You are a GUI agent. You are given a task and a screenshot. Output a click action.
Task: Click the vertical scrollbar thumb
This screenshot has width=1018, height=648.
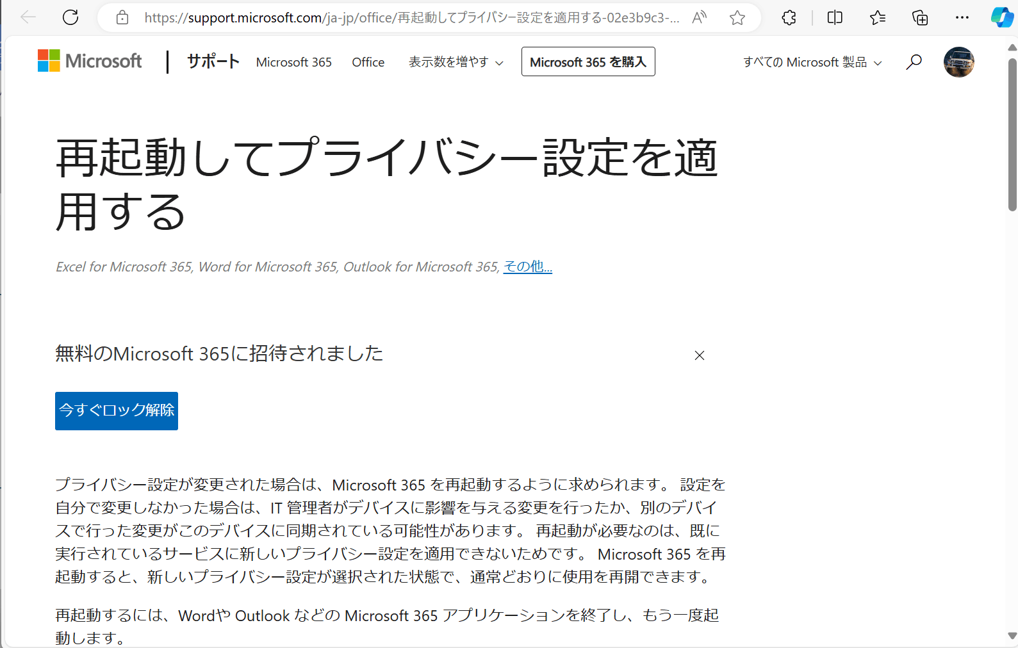pyautogui.click(x=1012, y=134)
